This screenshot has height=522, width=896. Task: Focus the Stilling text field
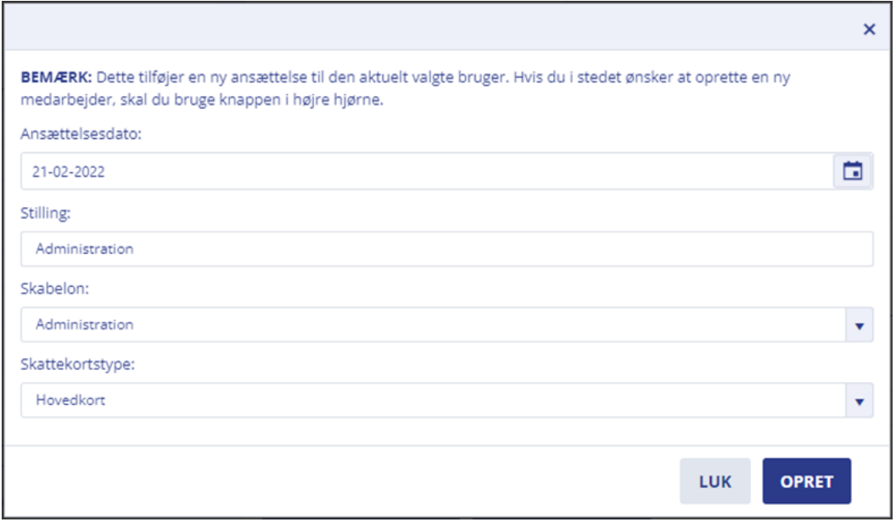447,249
